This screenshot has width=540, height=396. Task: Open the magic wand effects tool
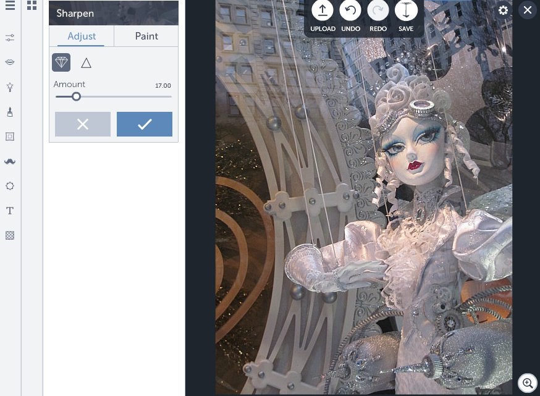click(x=10, y=87)
